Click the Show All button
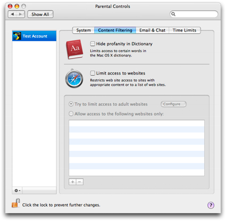 coord(40,14)
